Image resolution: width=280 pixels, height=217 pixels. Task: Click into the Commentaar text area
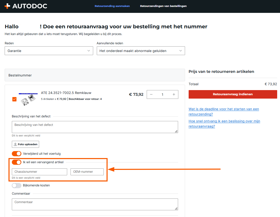95,204
